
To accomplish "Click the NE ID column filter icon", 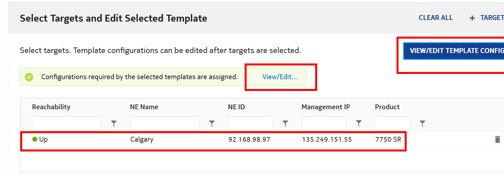I will coord(285,124).
